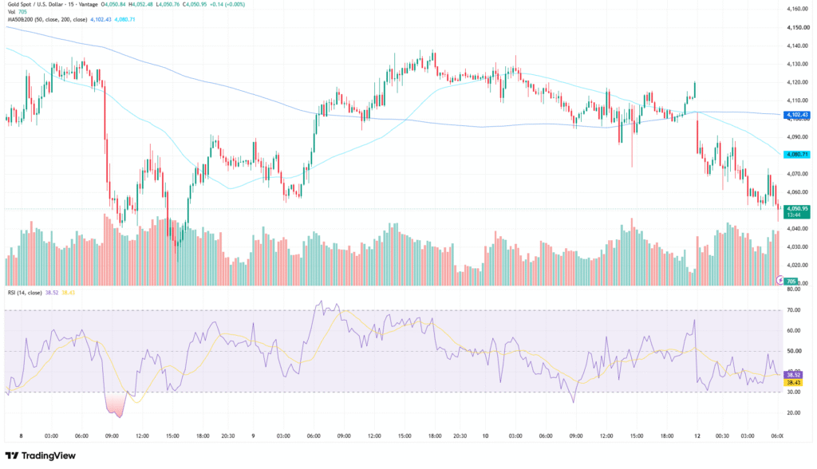Click the 4,130.00 price scale label
This screenshot has width=817, height=469.
tap(798, 64)
